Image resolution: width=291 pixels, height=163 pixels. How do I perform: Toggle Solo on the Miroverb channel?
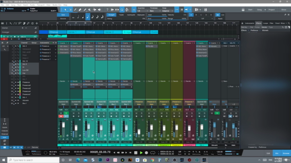(x=217, y=113)
